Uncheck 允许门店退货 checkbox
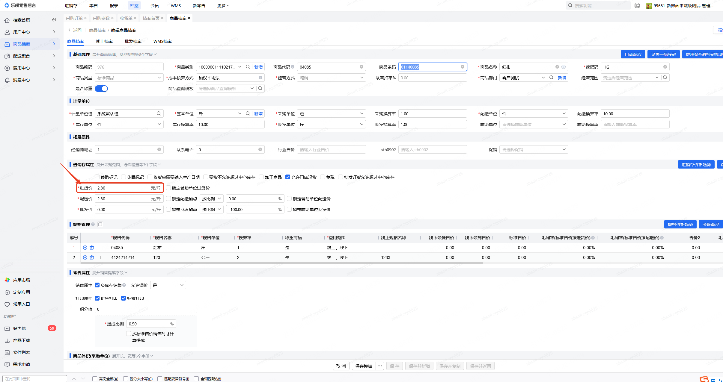The width and height of the screenshot is (723, 382). [x=288, y=177]
